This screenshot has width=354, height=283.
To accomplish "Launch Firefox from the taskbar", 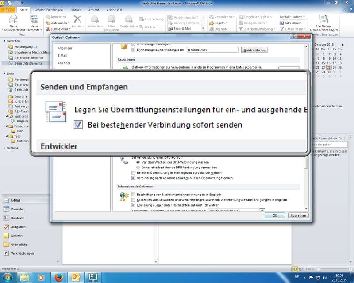I will click(59, 277).
